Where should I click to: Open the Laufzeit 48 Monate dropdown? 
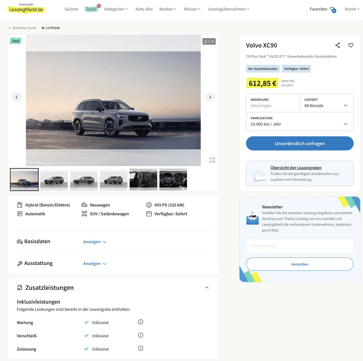point(326,103)
